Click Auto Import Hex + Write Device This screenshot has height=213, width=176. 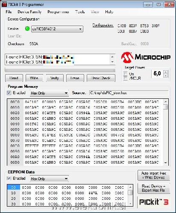point(154,176)
